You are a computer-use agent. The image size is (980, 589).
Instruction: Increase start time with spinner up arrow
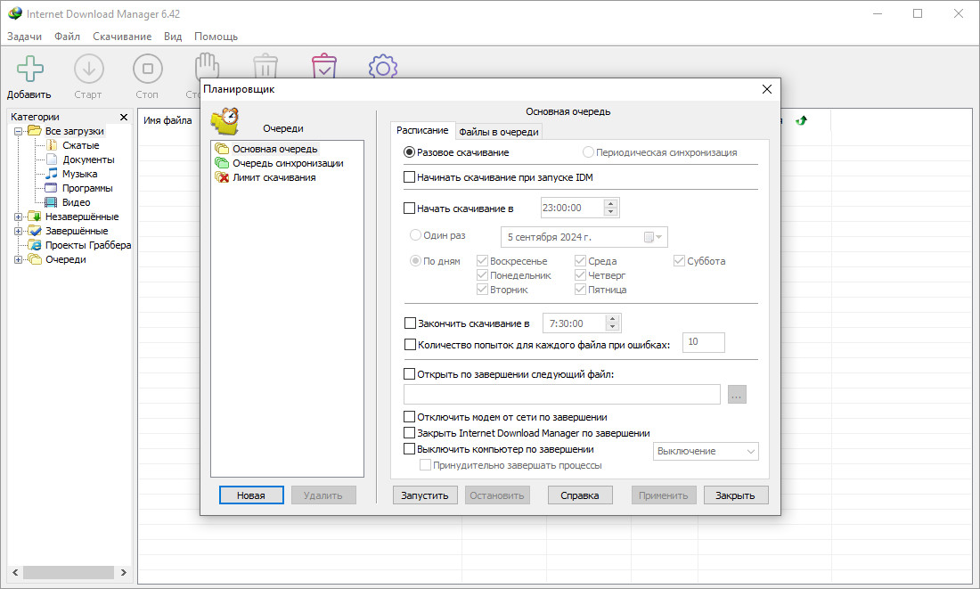[611, 203]
